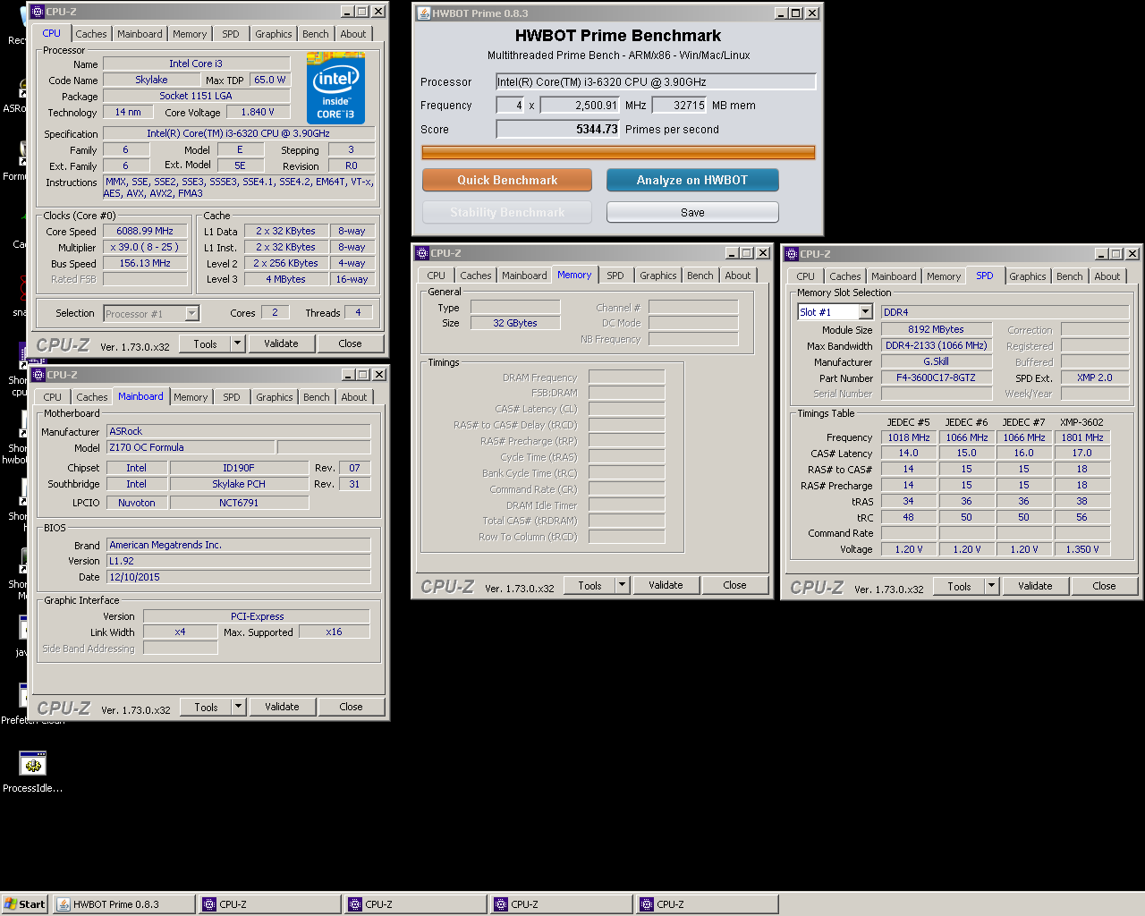Screen dimensions: 1145x916
Task: Click the Level 3 cache 4 MBytes value
Action: [x=285, y=279]
